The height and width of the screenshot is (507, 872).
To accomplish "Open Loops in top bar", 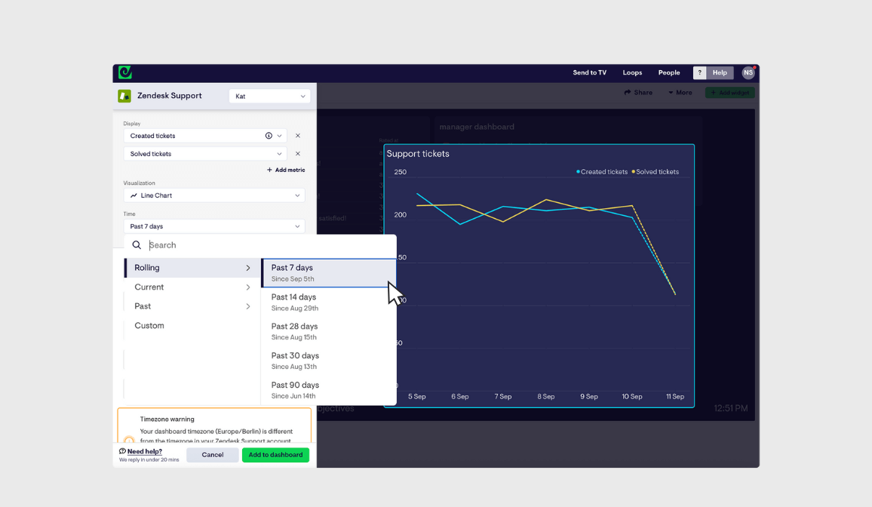I will point(632,73).
